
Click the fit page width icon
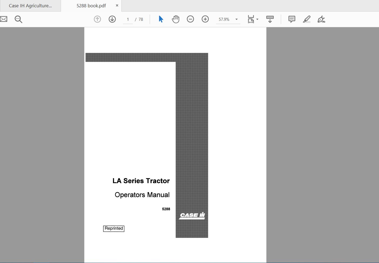pos(251,19)
